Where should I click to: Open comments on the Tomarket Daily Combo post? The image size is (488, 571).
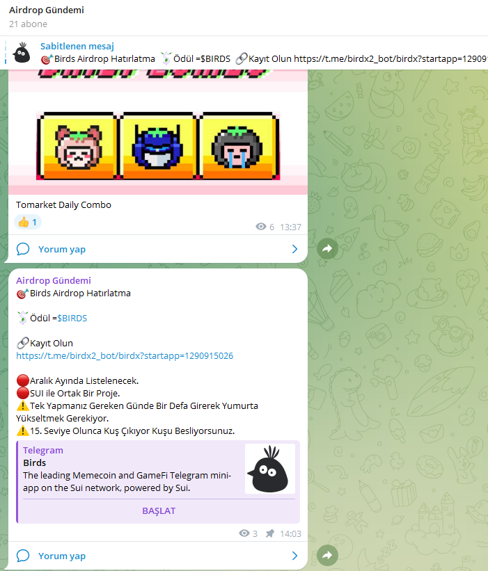(158, 249)
